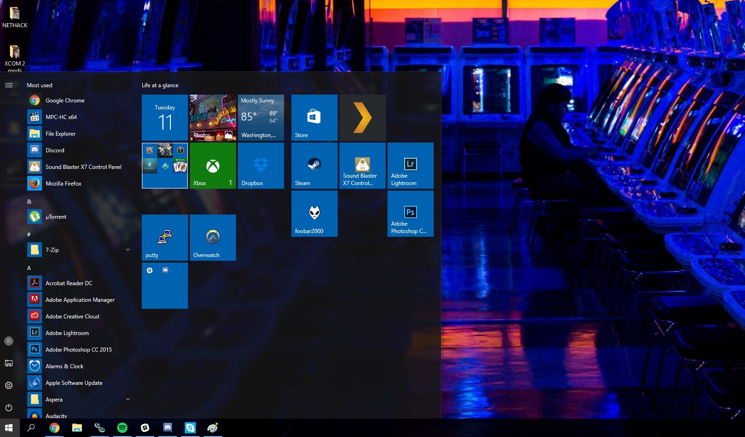Open the File Explorer shortcut in Start sidebar
The height and width of the screenshot is (437, 745).
click(9, 363)
